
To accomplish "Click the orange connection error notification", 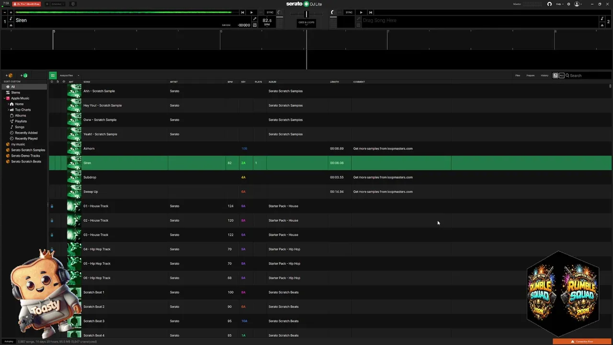I will tap(582, 342).
